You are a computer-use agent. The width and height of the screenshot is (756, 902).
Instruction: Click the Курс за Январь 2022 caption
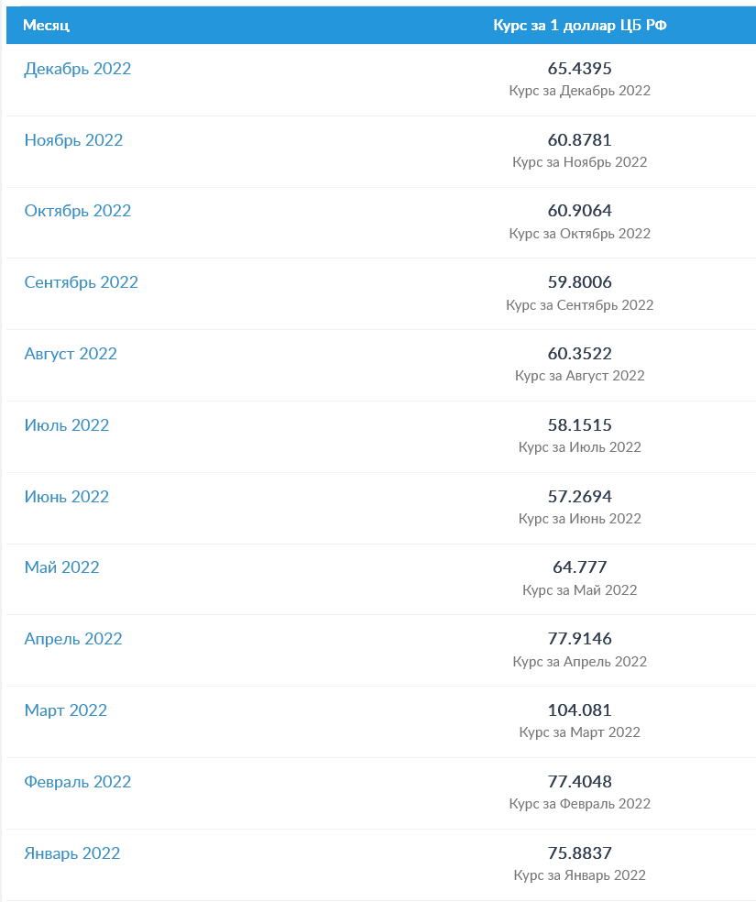[579, 875]
